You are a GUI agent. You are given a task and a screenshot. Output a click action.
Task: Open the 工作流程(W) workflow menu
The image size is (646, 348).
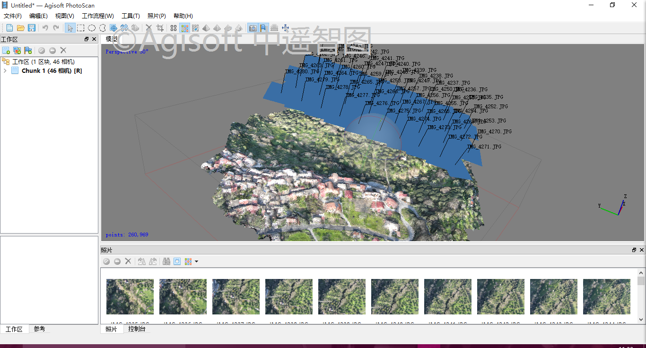pos(97,16)
